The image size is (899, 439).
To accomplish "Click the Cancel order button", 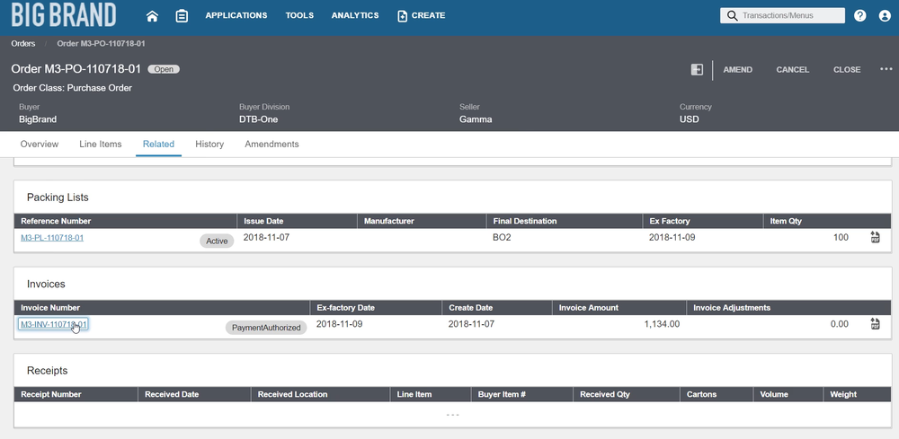I will pos(792,70).
